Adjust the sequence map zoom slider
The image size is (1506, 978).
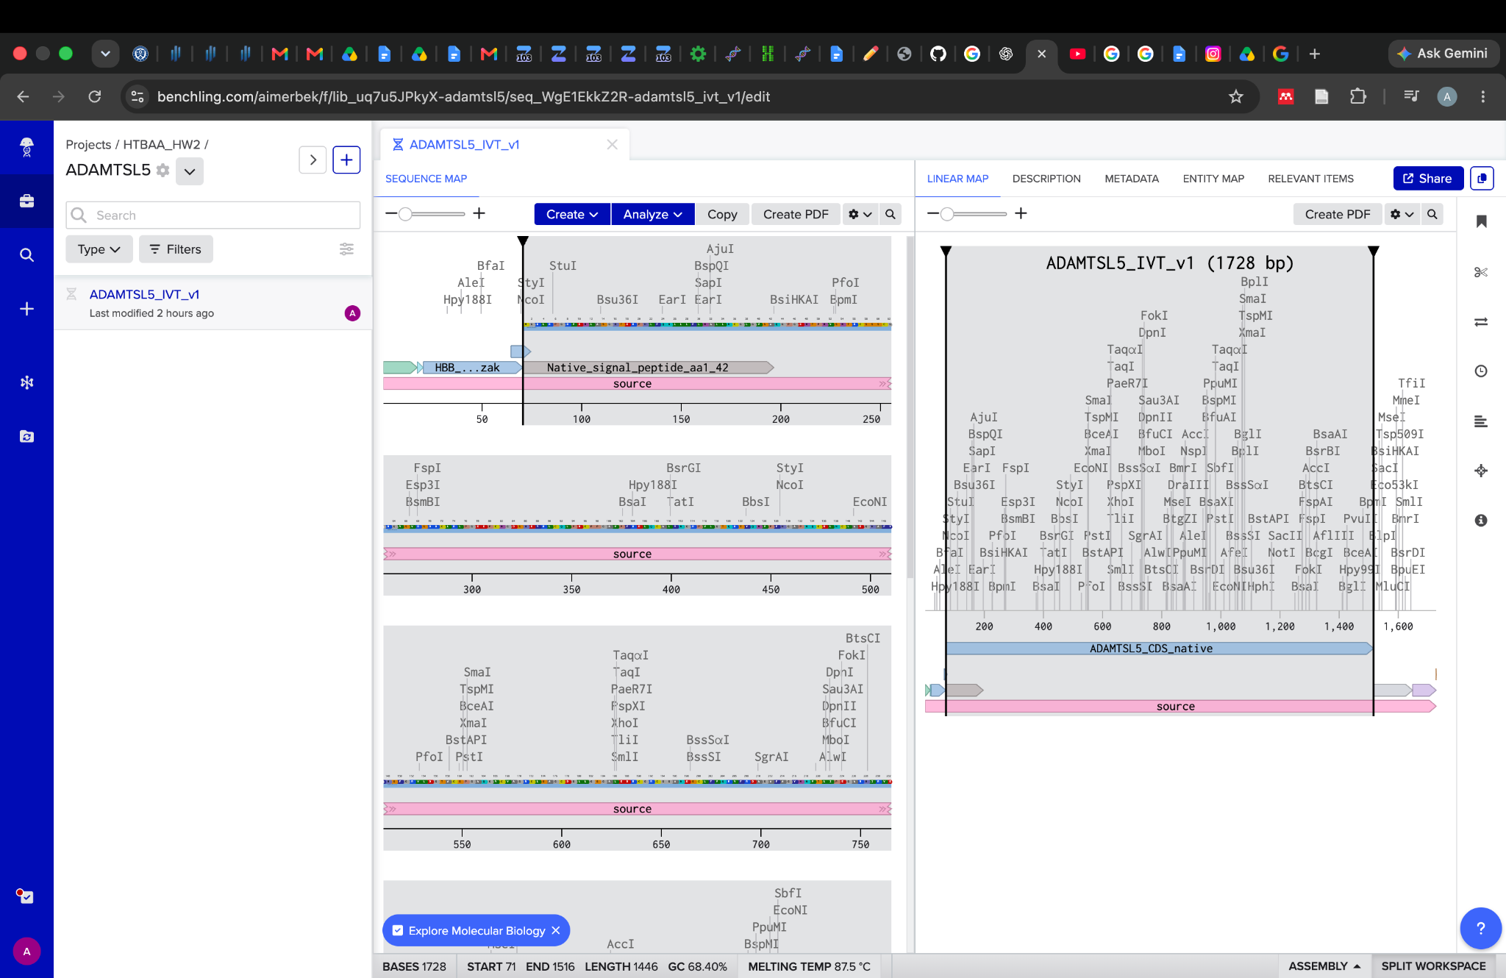click(405, 214)
